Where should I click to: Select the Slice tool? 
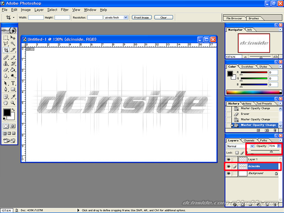click(x=13, y=50)
